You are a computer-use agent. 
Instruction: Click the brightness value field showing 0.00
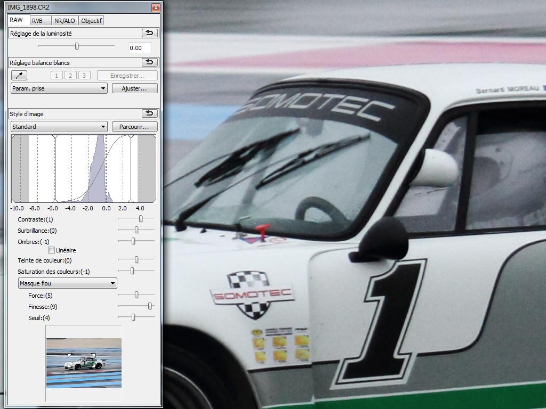[140, 48]
